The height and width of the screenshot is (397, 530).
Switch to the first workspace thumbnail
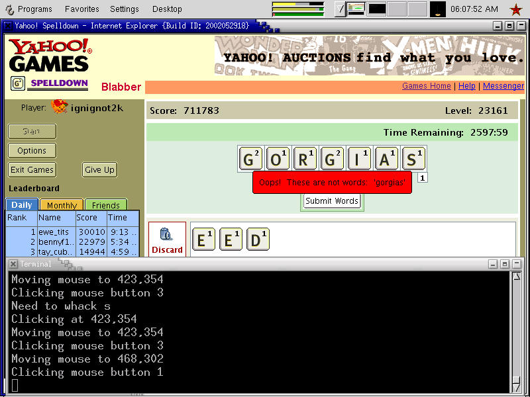pos(356,9)
